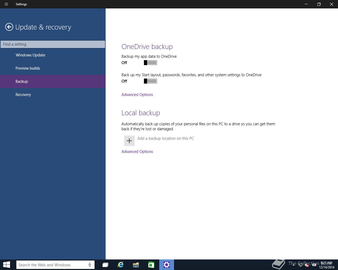Click the Local backup heading
This screenshot has height=270, width=338.
click(x=141, y=113)
